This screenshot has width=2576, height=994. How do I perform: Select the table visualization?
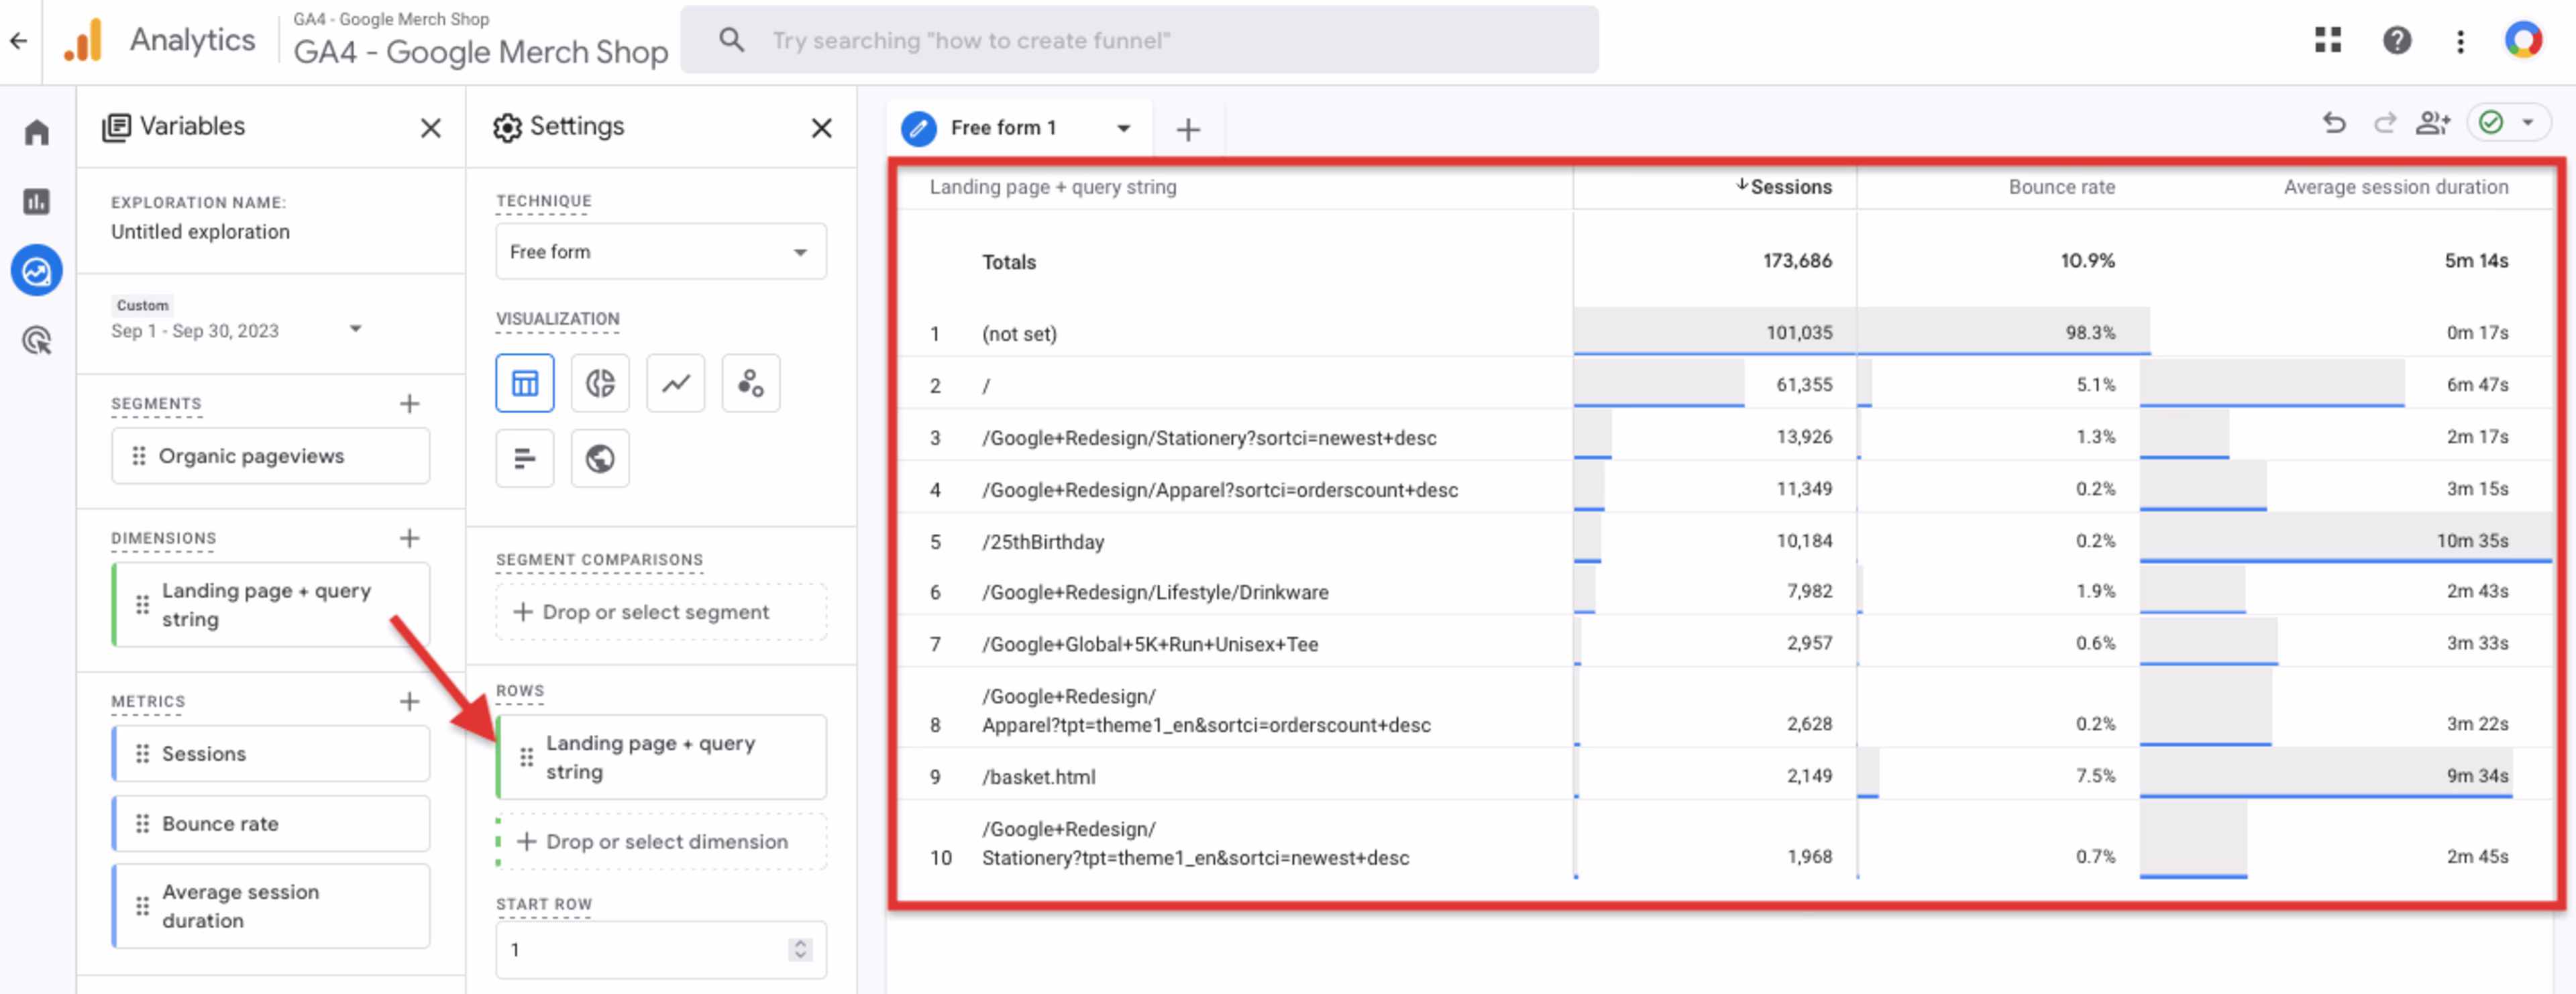click(x=524, y=383)
